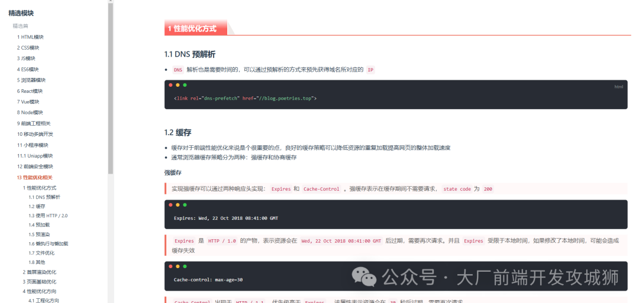Click the red dot on the Cache-control code block
The width and height of the screenshot is (639, 303).
(170, 266)
